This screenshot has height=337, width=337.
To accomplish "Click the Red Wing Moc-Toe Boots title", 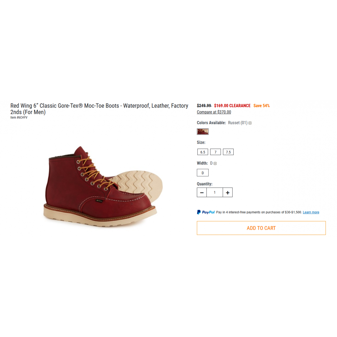I will click(x=99, y=109).
